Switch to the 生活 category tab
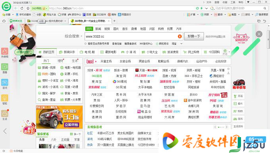Viewport: 270px width, 153px height. coord(75,61)
